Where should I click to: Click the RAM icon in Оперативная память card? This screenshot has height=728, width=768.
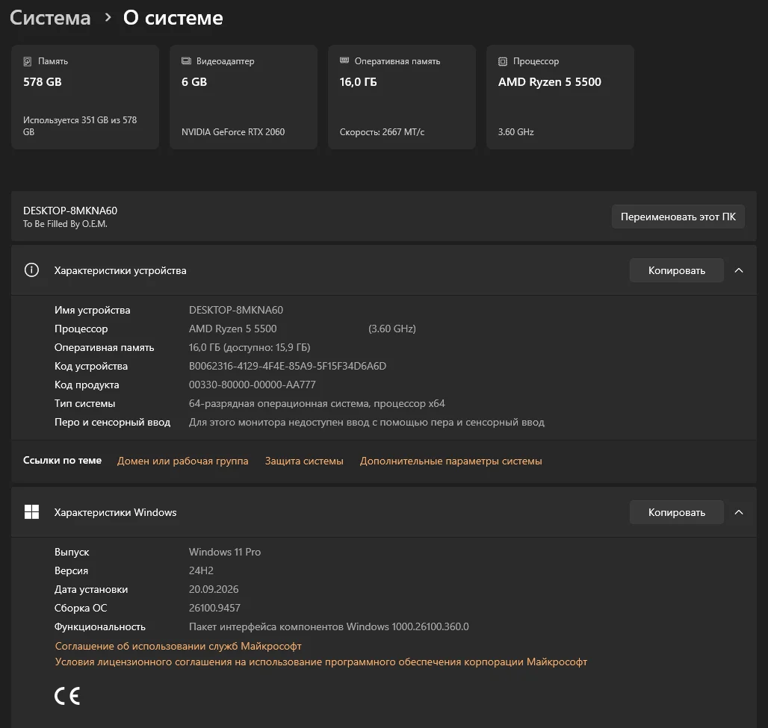tap(344, 60)
